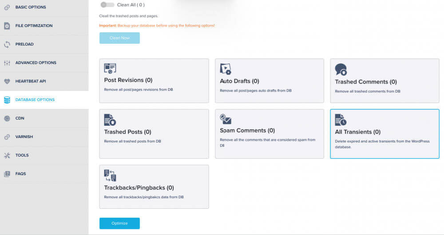Open the Tools section
The height and width of the screenshot is (235, 444).
coord(44,155)
